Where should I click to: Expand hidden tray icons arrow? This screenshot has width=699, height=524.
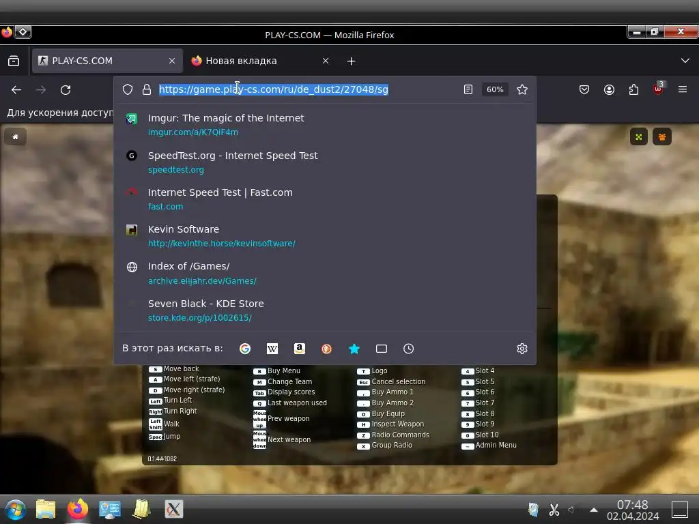click(594, 509)
